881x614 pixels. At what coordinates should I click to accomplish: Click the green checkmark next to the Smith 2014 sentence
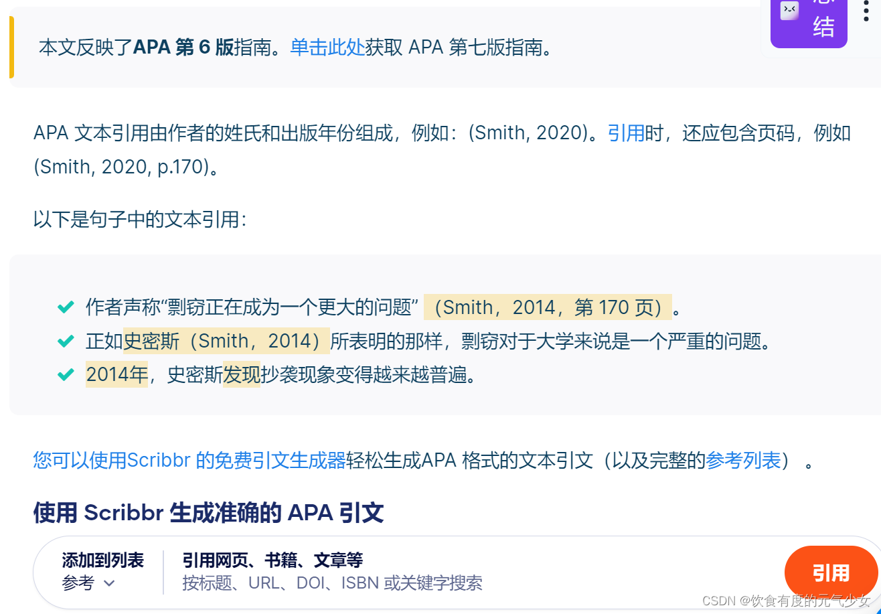[x=65, y=340]
